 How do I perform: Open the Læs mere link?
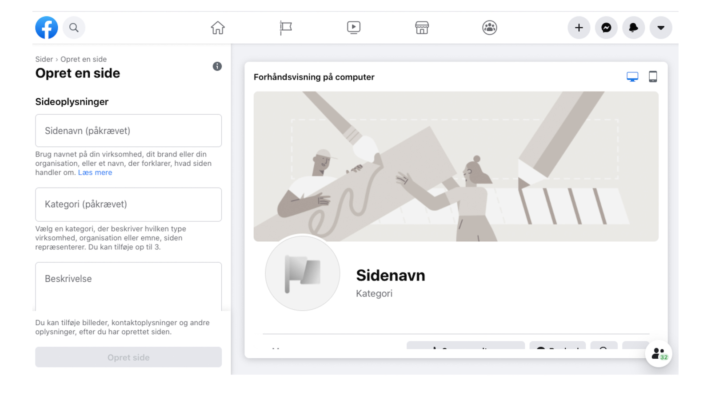click(95, 172)
